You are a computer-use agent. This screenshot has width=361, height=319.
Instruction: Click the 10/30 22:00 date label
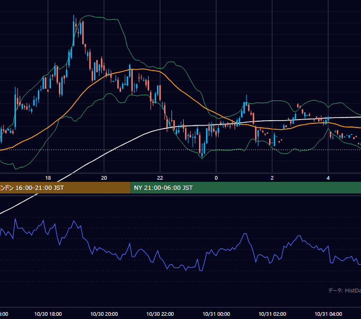pos(160,314)
